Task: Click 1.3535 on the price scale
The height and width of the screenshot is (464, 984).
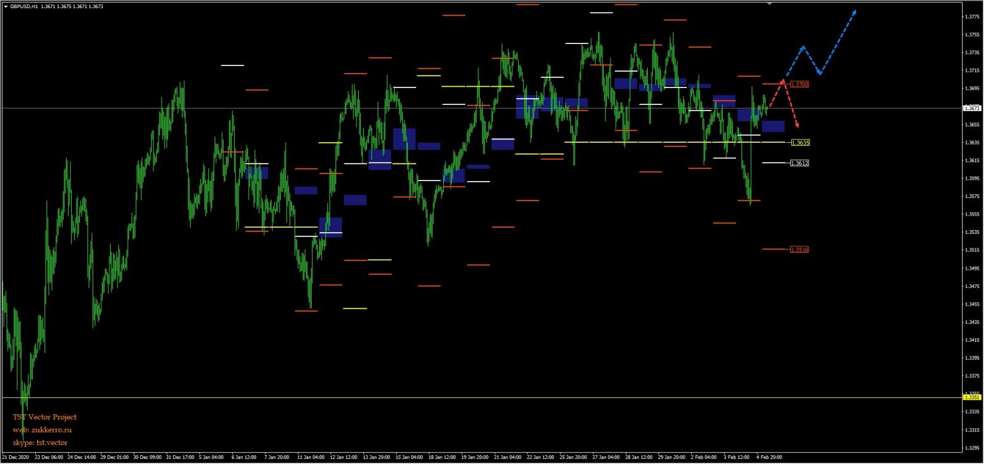Action: click(973, 232)
